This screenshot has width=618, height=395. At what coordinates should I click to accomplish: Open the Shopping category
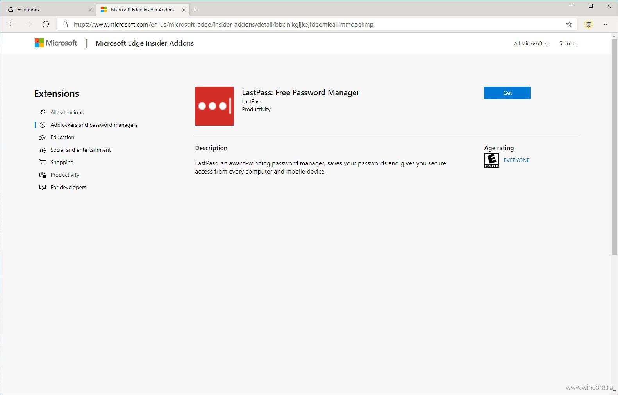(62, 162)
